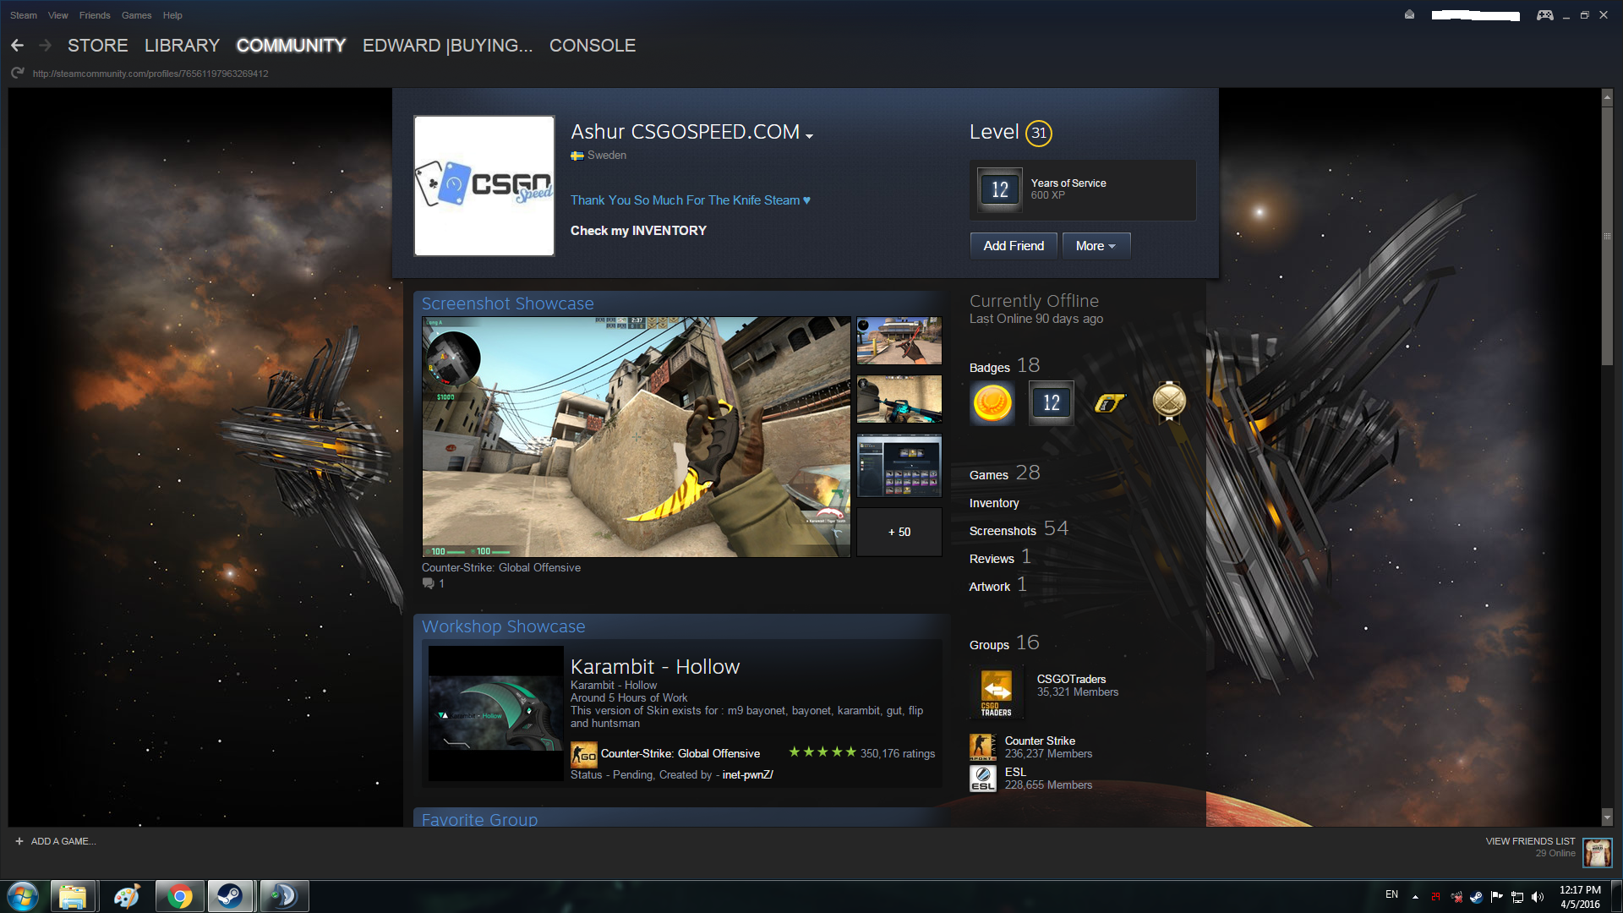The width and height of the screenshot is (1623, 913).
Task: Open Big Picture mode controller icon
Action: (1544, 15)
